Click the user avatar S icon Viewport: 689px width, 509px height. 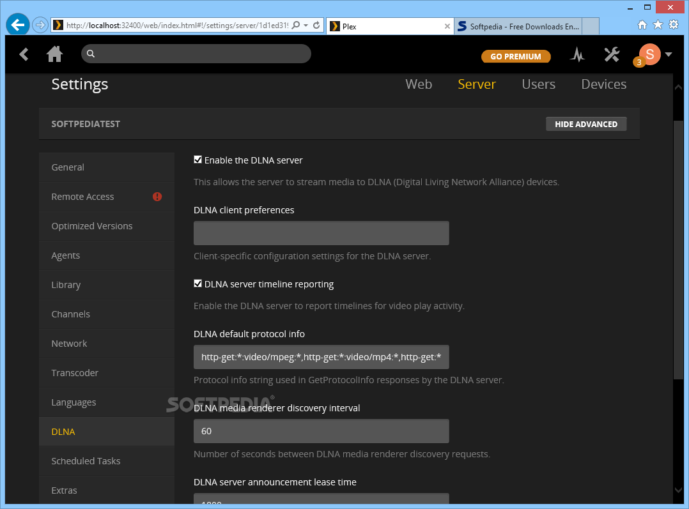pyautogui.click(x=650, y=54)
